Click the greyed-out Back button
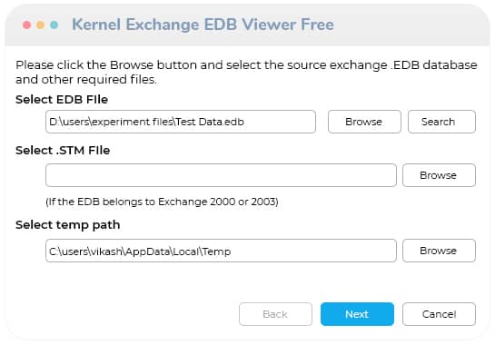The height and width of the screenshot is (345, 495). pos(275,314)
